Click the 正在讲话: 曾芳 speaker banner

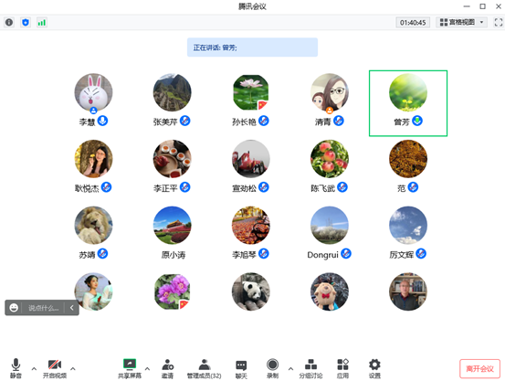[252, 48]
